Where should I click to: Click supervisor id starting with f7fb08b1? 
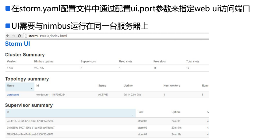click(x=30, y=134)
